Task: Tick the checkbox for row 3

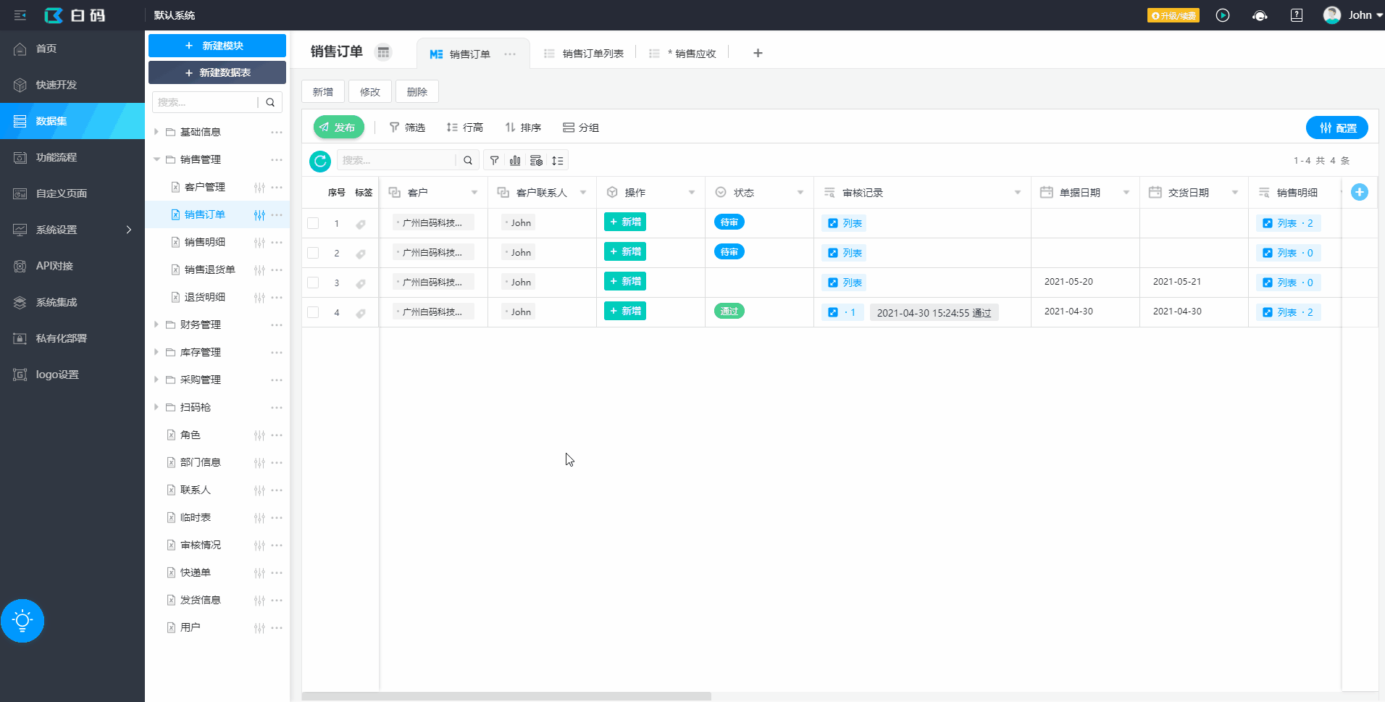Action: pyautogui.click(x=313, y=283)
